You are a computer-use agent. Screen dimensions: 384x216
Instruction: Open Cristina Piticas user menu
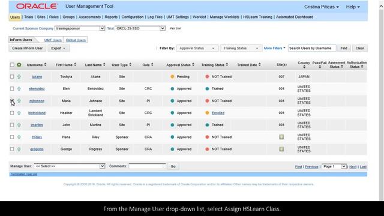[322, 7]
